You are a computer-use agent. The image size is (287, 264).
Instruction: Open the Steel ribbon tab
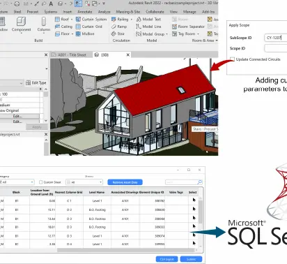tap(17, 12)
